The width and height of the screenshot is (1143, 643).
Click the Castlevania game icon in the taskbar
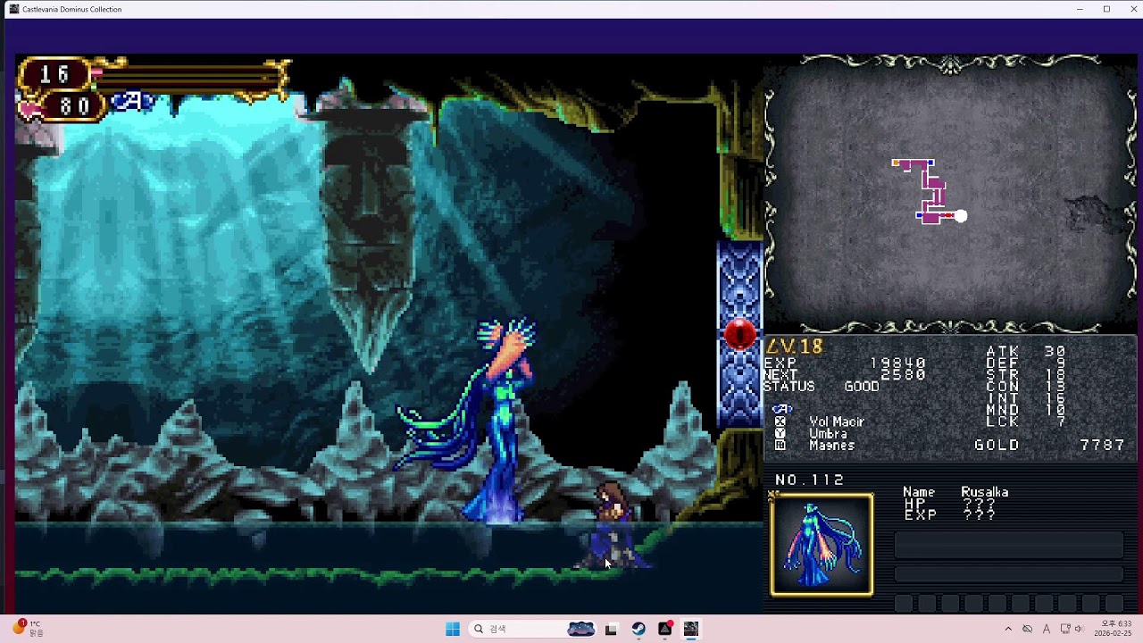click(x=691, y=629)
